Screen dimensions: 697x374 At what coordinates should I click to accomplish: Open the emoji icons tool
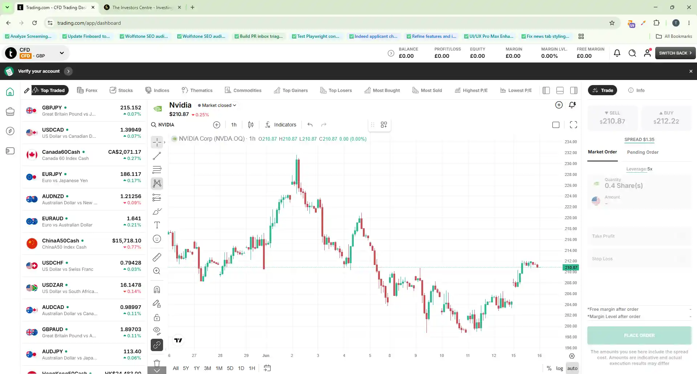tap(157, 239)
